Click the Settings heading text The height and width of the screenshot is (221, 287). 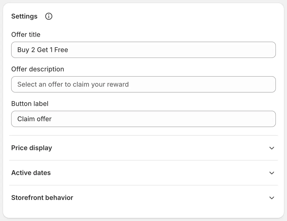point(24,16)
